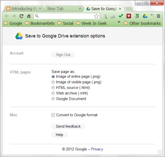Click the bar chart extension icon
The width and height of the screenshot is (165, 157).
(x=112, y=16)
